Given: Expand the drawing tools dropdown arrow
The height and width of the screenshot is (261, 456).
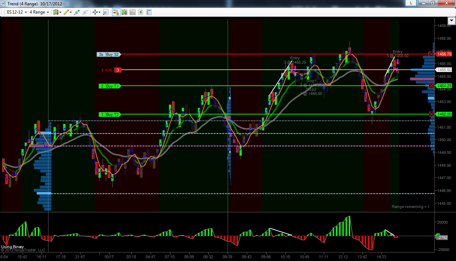Looking at the screenshot, I should (x=71, y=12).
